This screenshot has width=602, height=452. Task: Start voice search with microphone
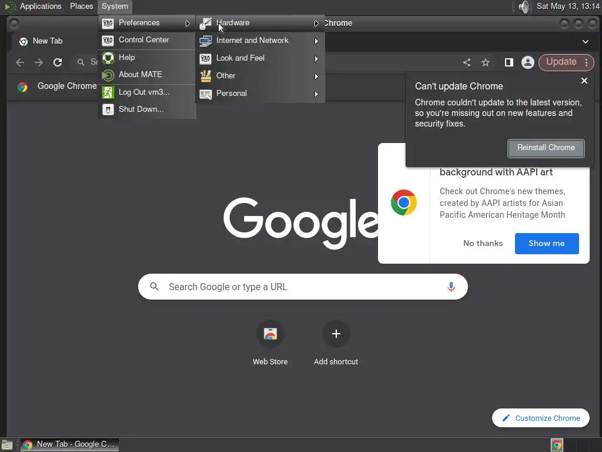tap(451, 287)
